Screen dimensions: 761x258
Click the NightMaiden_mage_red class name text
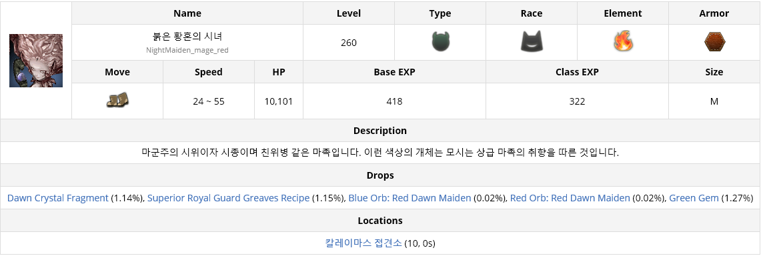[187, 50]
